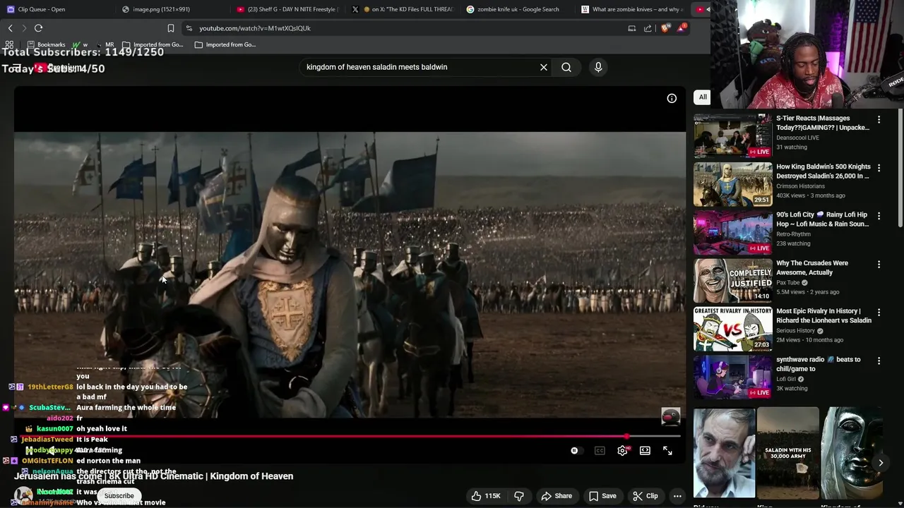The height and width of the screenshot is (508, 904).
Task: Clear the YouTube search box with X
Action: (x=544, y=67)
